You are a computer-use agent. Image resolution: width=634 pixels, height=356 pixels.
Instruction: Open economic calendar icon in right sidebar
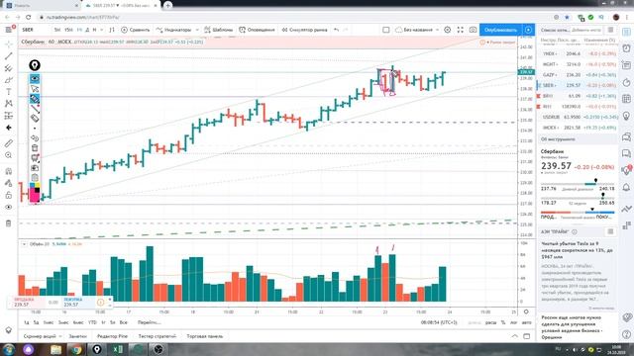pos(626,99)
